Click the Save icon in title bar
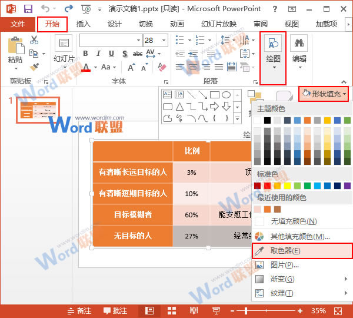 (x=28, y=9)
